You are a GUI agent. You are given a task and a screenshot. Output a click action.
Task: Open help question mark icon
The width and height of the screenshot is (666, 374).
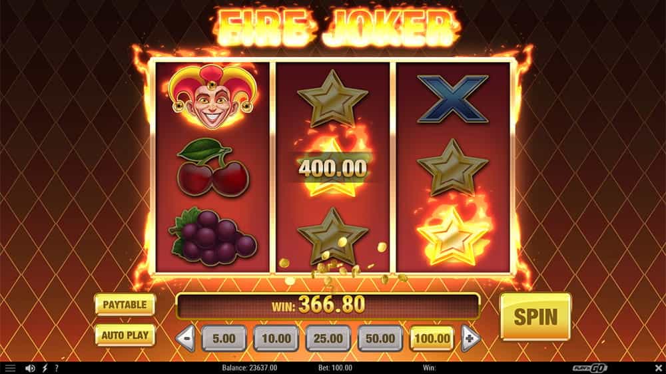click(57, 368)
